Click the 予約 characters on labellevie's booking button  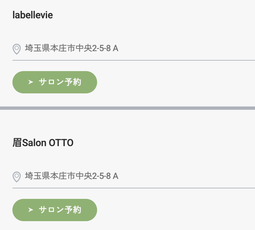[73, 82]
